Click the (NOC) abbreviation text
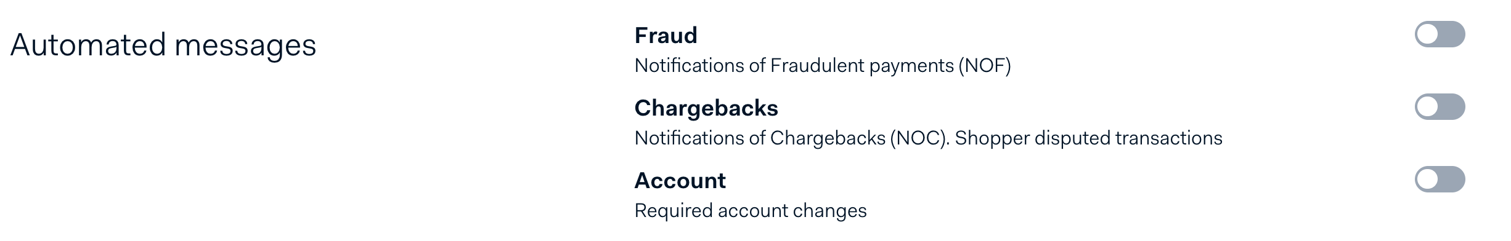The width and height of the screenshot is (1511, 241). tap(919, 138)
